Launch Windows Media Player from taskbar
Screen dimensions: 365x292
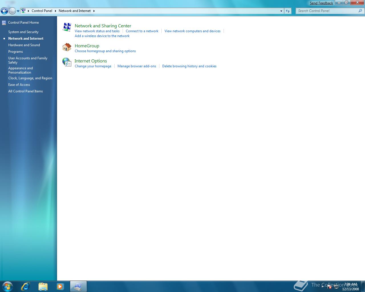click(x=60, y=286)
